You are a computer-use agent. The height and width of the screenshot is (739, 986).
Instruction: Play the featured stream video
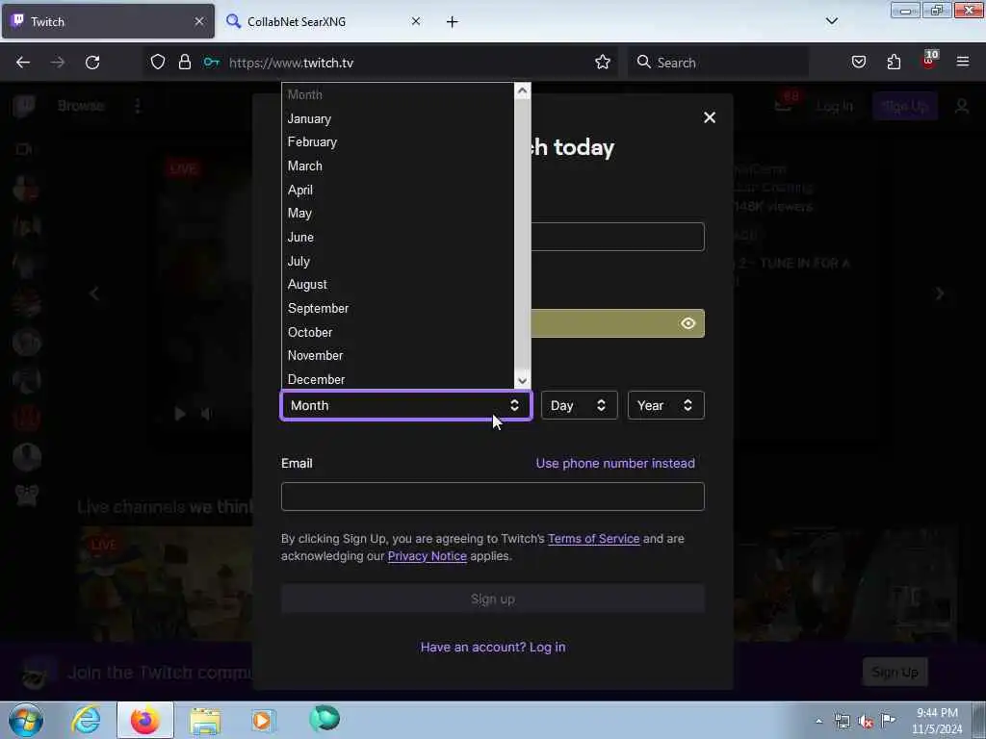click(x=180, y=414)
